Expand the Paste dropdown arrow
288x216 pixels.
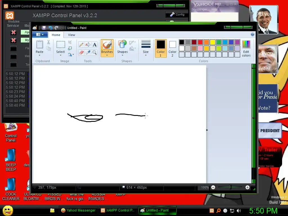(x=39, y=55)
